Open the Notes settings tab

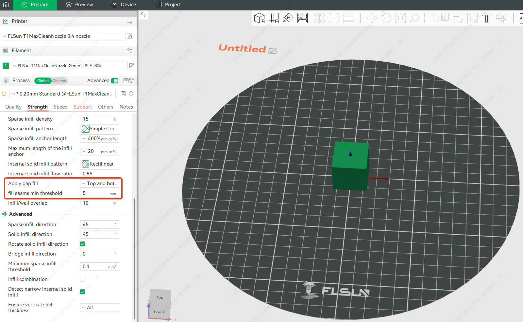coord(126,107)
